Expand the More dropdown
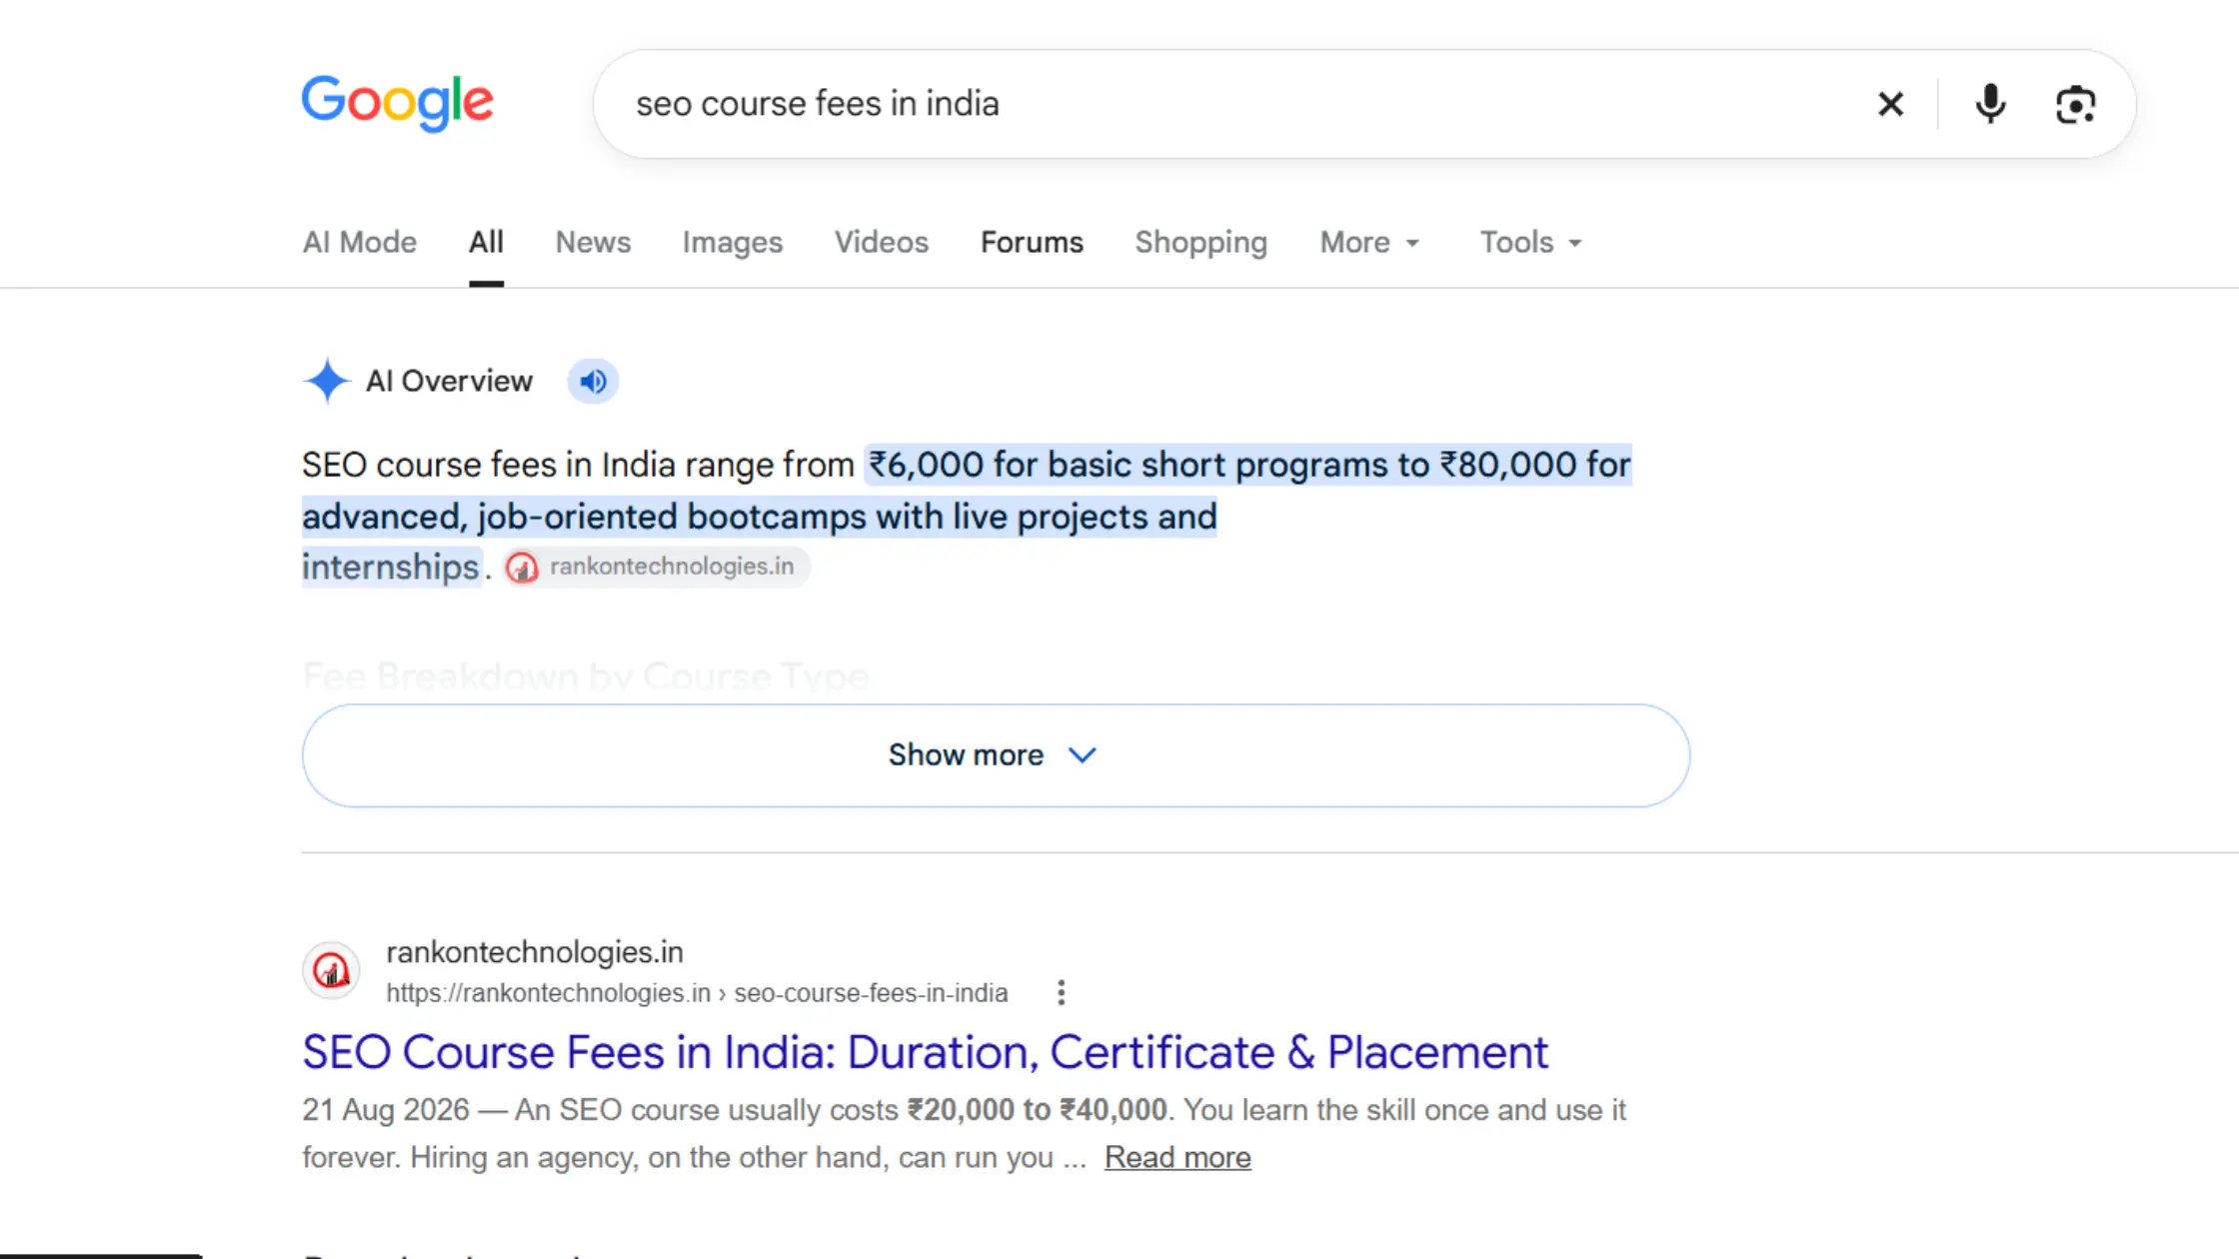The image size is (2239, 1259). point(1369,242)
